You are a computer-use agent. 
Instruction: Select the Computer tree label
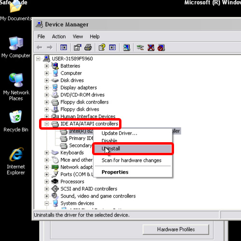coord(71,73)
